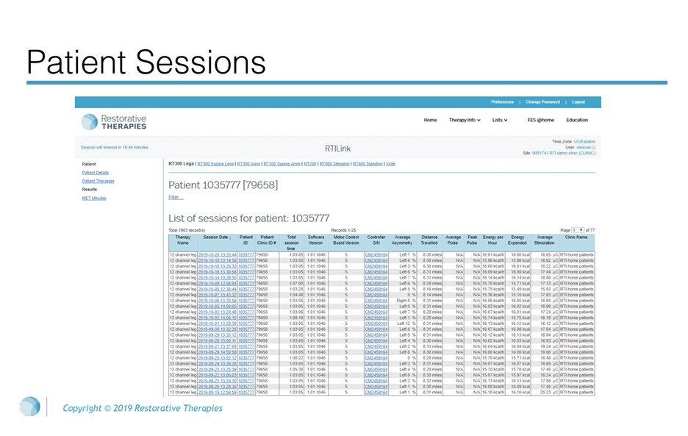Click the small logo beside the copyright text

30,407
